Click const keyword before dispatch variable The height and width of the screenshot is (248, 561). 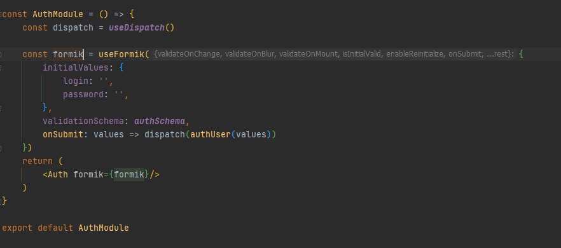[x=35, y=27]
